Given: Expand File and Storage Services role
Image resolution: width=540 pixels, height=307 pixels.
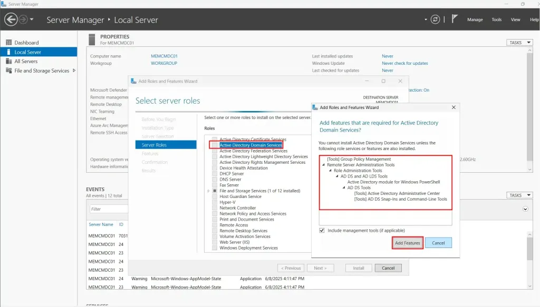Looking at the screenshot, I should click(209, 191).
